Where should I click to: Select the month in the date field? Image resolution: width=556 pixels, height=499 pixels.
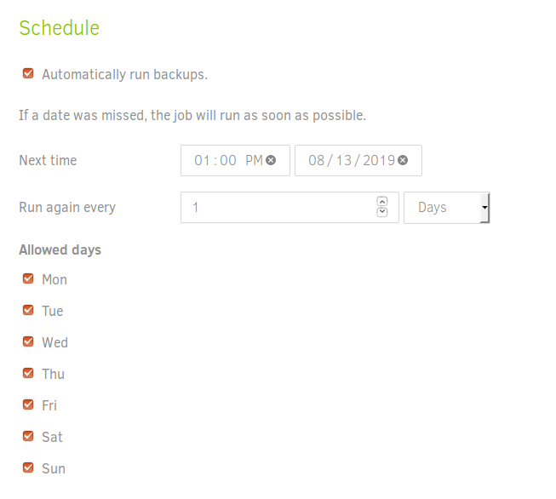pyautogui.click(x=317, y=160)
